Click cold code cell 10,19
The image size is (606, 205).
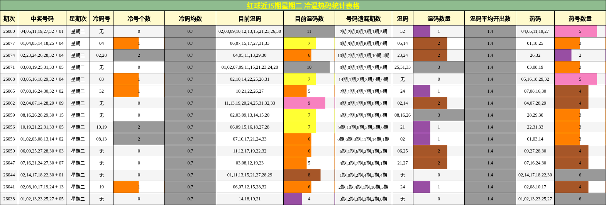pyautogui.click(x=102, y=127)
